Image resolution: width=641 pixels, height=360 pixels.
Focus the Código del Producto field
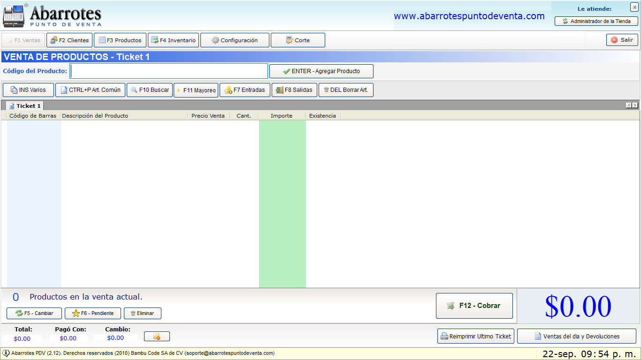[169, 71]
